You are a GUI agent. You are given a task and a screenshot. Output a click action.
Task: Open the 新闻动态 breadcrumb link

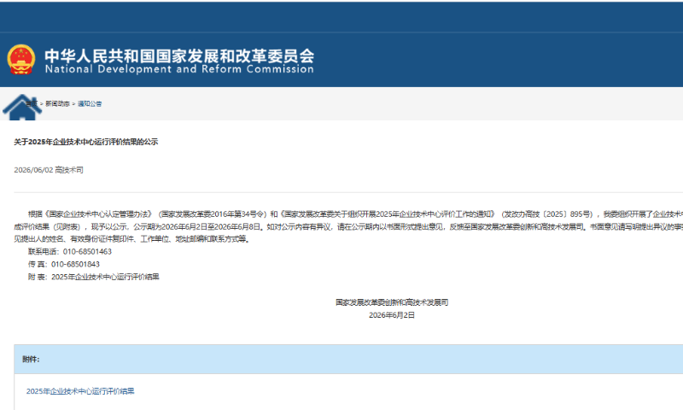click(x=57, y=103)
